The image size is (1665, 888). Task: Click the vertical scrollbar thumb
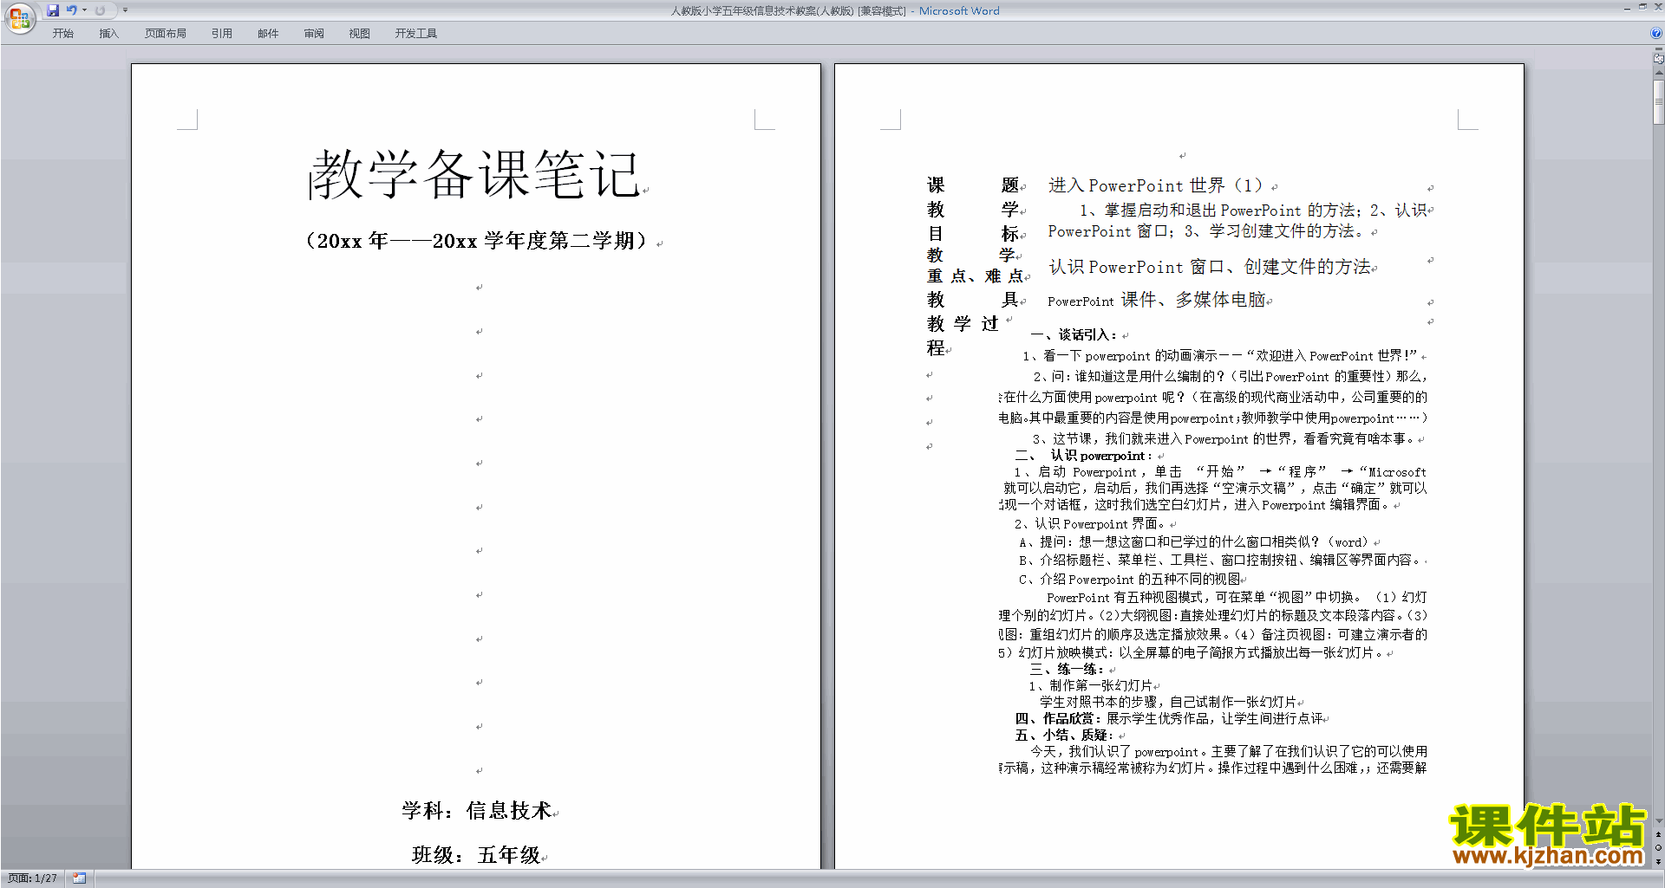[1659, 102]
